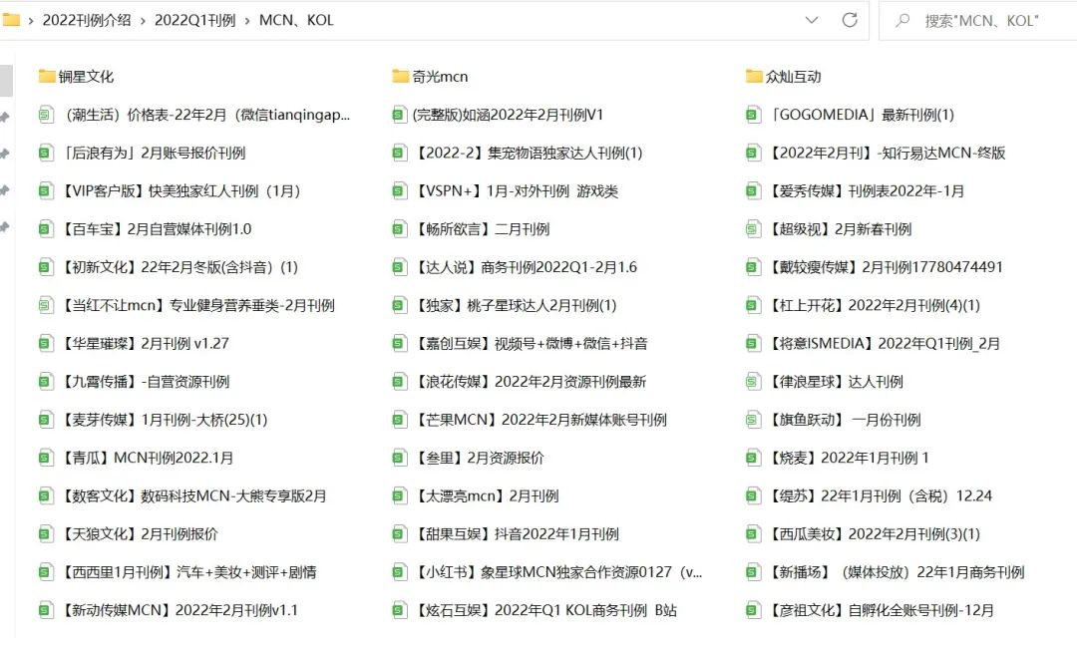Click the folder icon for 奇光mcn
Screen dimensions: 1077x648
(x=401, y=76)
